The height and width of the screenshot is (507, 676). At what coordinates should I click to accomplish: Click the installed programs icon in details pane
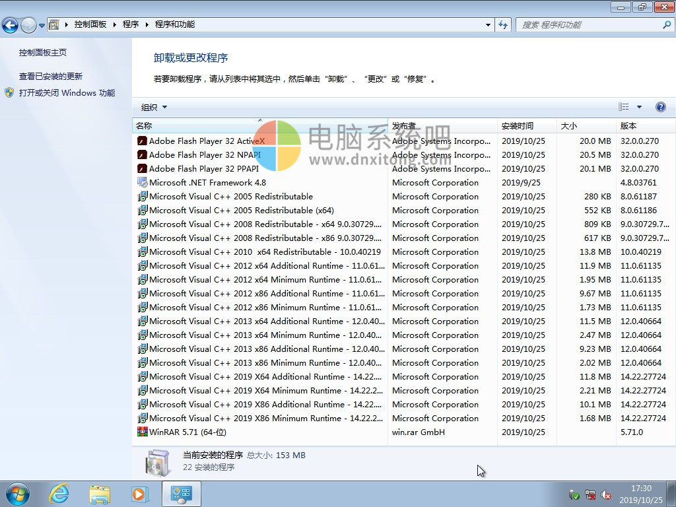158,463
